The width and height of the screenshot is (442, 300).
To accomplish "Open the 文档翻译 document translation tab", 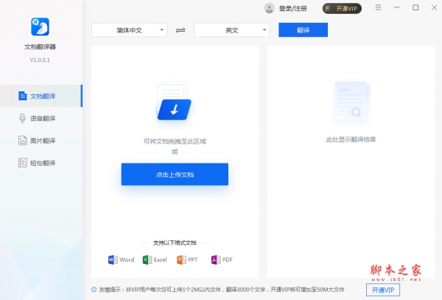I will coord(41,96).
